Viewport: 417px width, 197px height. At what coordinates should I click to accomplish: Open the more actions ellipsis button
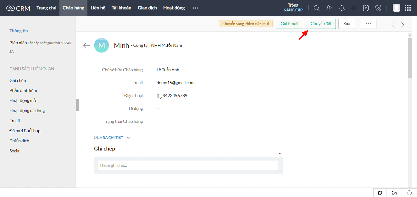[x=368, y=24]
